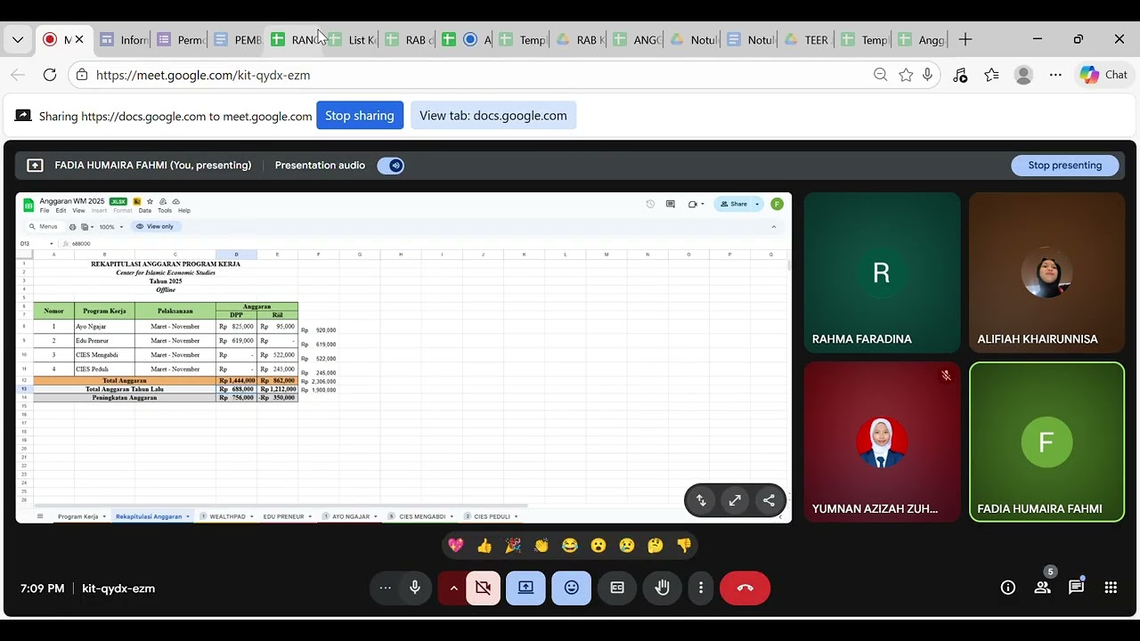This screenshot has width=1140, height=641.
Task: Open the browser tab search chevron
Action: coord(18,40)
